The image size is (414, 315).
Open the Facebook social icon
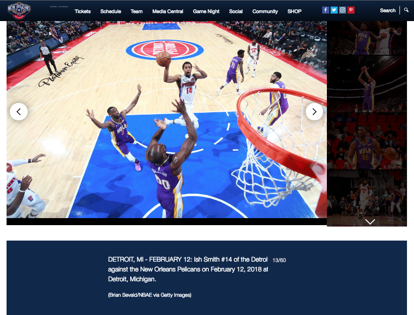(x=325, y=10)
